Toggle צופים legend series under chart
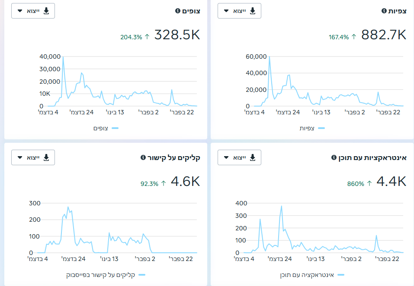 click(x=106, y=128)
